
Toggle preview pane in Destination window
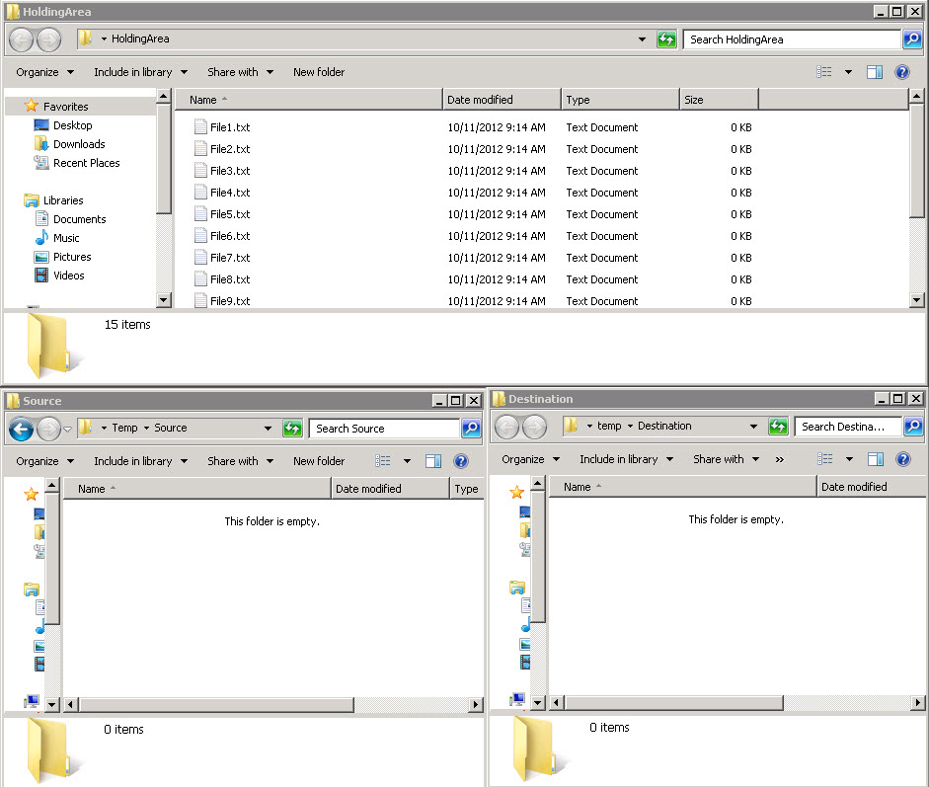[875, 459]
